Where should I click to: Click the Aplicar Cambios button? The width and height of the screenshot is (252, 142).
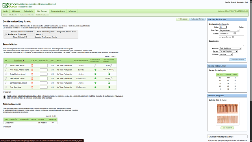tap(238, 60)
